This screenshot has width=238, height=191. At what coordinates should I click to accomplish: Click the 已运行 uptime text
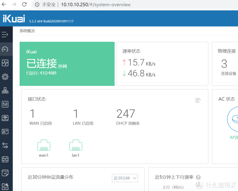pos(41,73)
